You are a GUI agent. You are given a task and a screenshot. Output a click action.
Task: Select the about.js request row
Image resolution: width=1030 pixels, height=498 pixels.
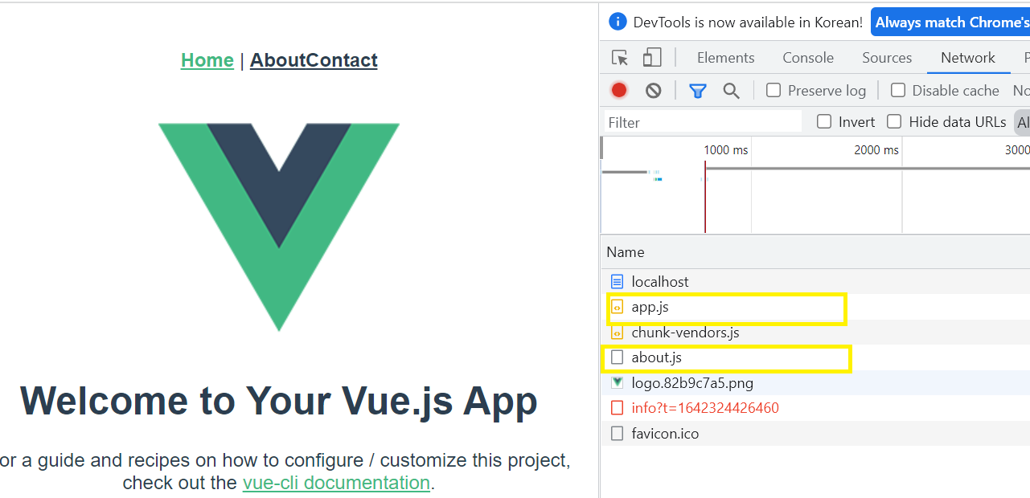(x=815, y=357)
